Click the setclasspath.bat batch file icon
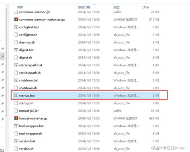Image resolution: width=190 pixels, height=152 pixels. point(16,65)
